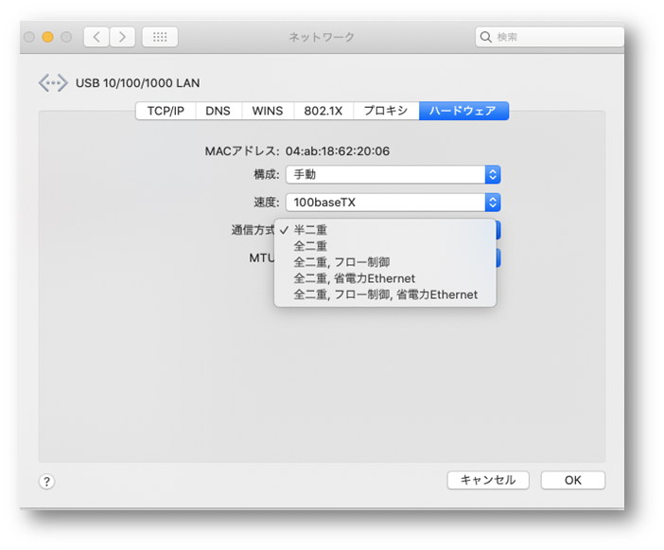Viewport: 664px width, 550px height.
Task: Click the MAC address value 04:ab:18:62:20:06
Action: (338, 151)
